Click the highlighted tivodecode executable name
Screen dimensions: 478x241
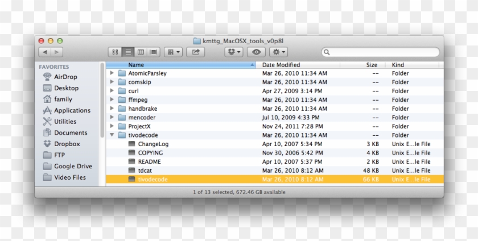[x=153, y=180]
